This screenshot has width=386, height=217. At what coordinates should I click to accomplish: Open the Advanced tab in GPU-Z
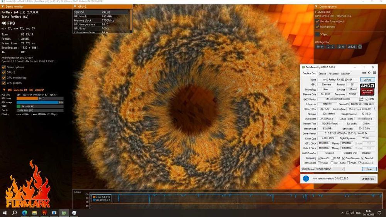[334, 74]
